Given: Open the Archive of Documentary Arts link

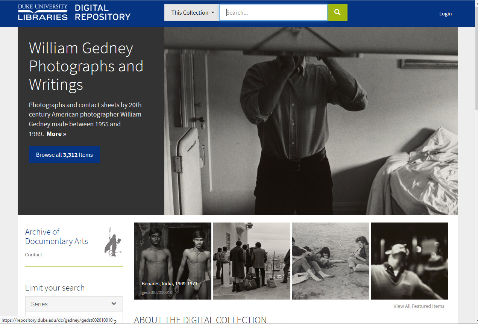Looking at the screenshot, I should coord(56,236).
